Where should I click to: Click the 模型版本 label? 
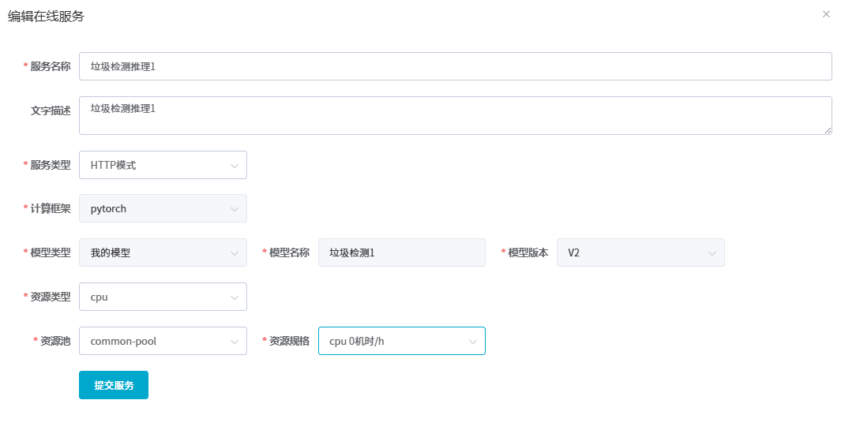[528, 253]
